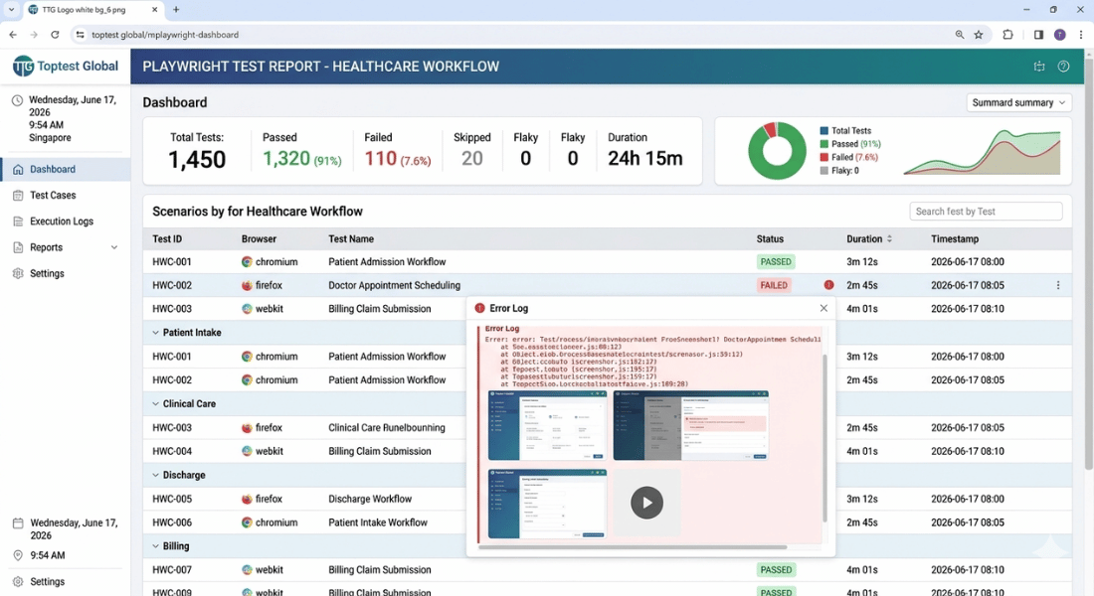
Task: Click the Error Log vertical scrollbar
Action: [824, 438]
